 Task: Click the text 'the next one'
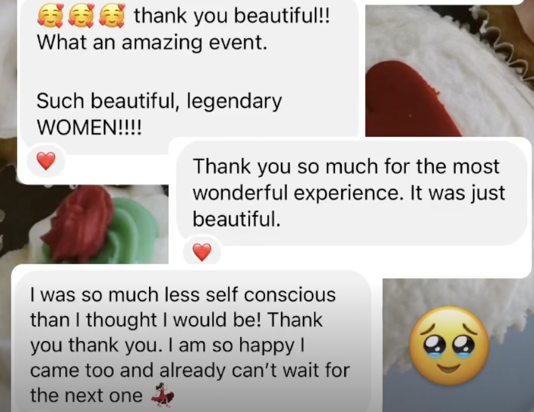coord(86,396)
